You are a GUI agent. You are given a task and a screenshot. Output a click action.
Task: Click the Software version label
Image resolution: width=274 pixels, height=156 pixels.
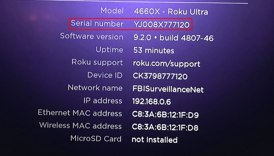pos(92,36)
